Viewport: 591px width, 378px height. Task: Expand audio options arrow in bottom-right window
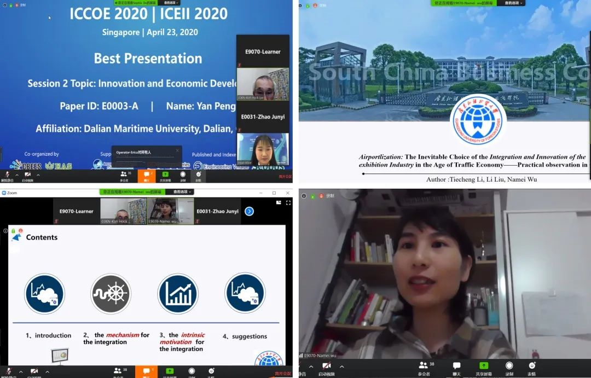point(311,366)
